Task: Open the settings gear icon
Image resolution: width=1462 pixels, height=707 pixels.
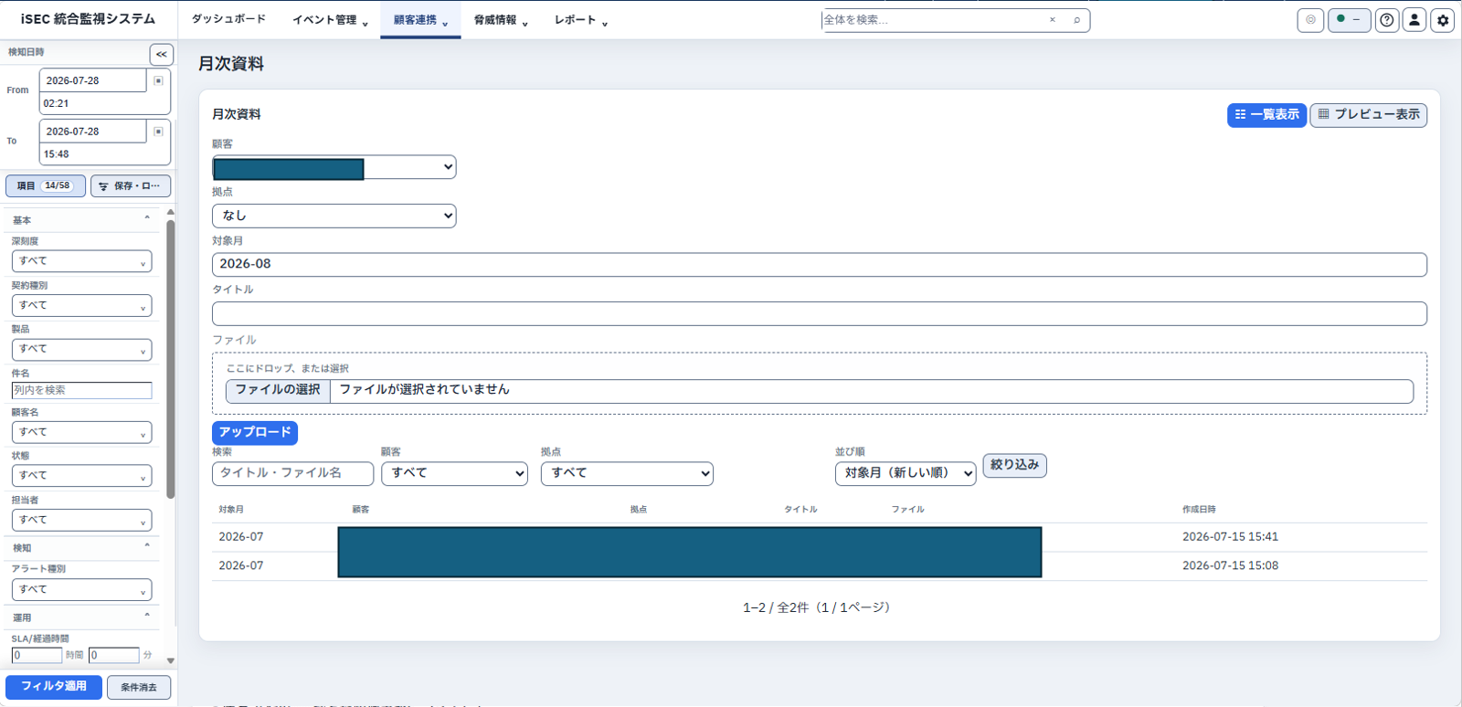Action: tap(1443, 20)
